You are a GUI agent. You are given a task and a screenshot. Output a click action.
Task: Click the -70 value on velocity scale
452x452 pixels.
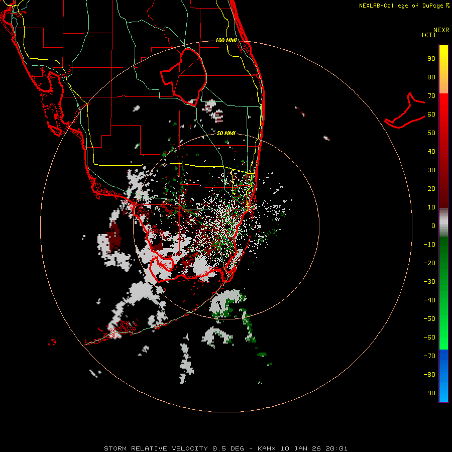[429, 356]
